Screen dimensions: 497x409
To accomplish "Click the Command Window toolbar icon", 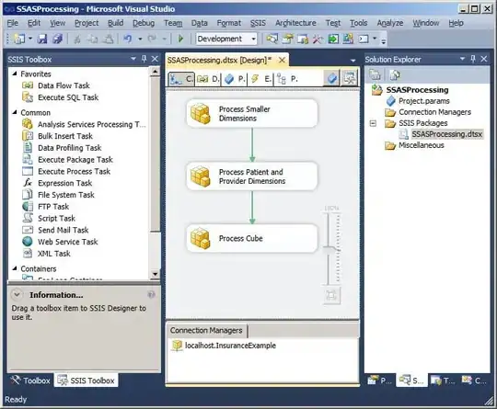I will coord(364,39).
